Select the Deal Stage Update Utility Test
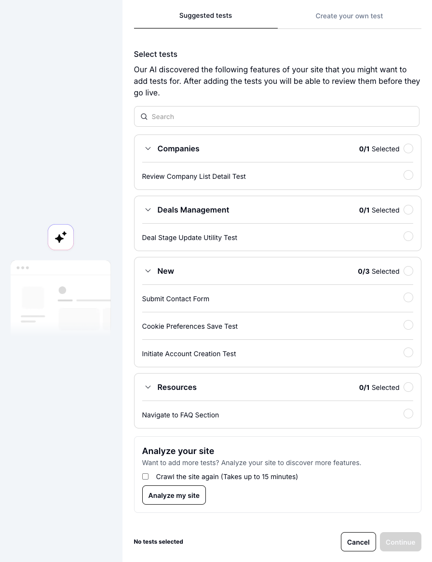The image size is (432, 562). [408, 236]
